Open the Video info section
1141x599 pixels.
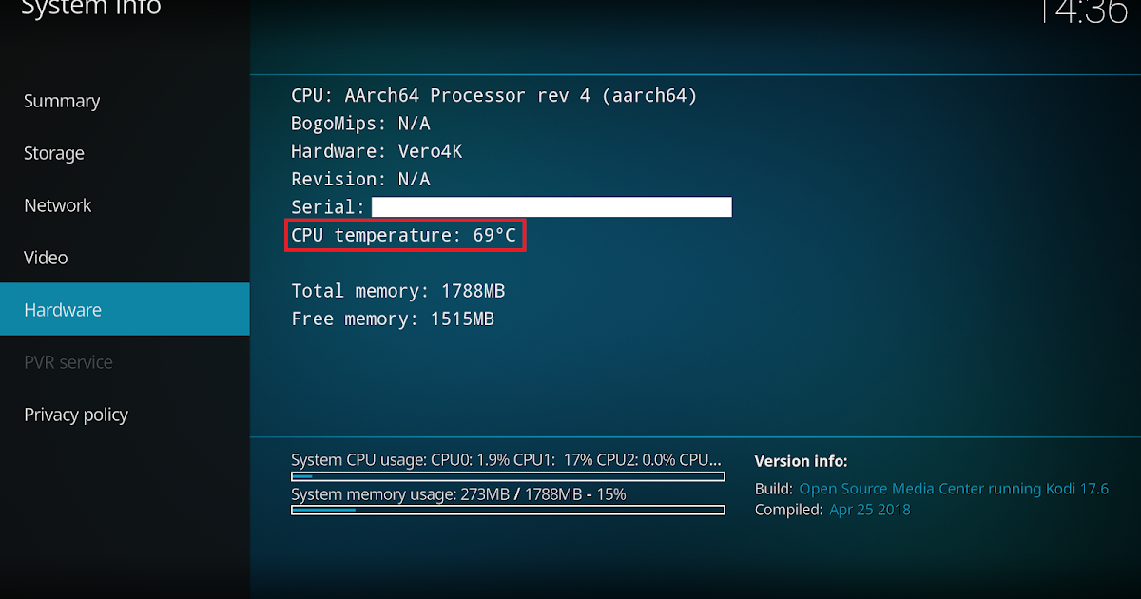[x=45, y=257]
